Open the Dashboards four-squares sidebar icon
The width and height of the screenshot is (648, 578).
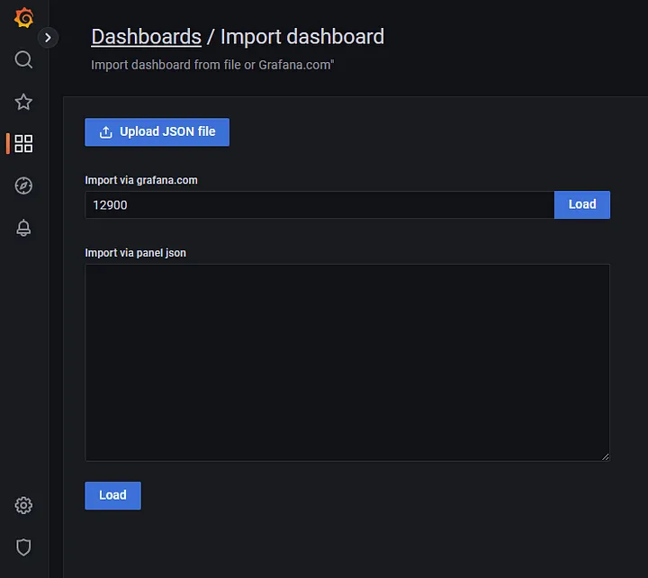click(x=23, y=143)
